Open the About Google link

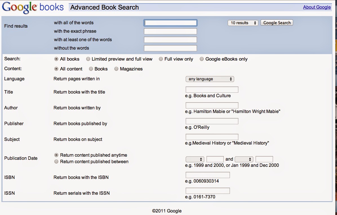coord(317,7)
